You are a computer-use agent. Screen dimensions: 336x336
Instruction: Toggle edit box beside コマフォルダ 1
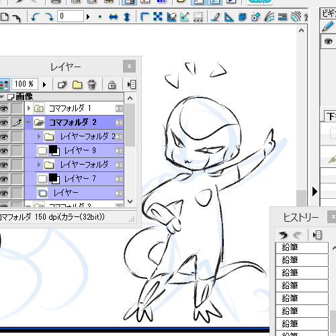(x=17, y=109)
